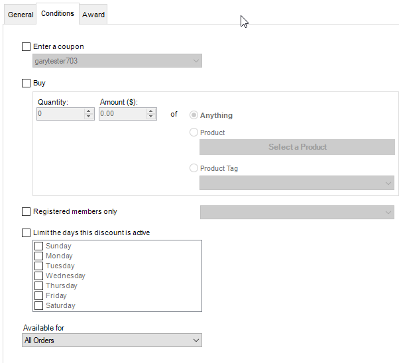Open the garytester703 coupon dropdown

[117, 61]
